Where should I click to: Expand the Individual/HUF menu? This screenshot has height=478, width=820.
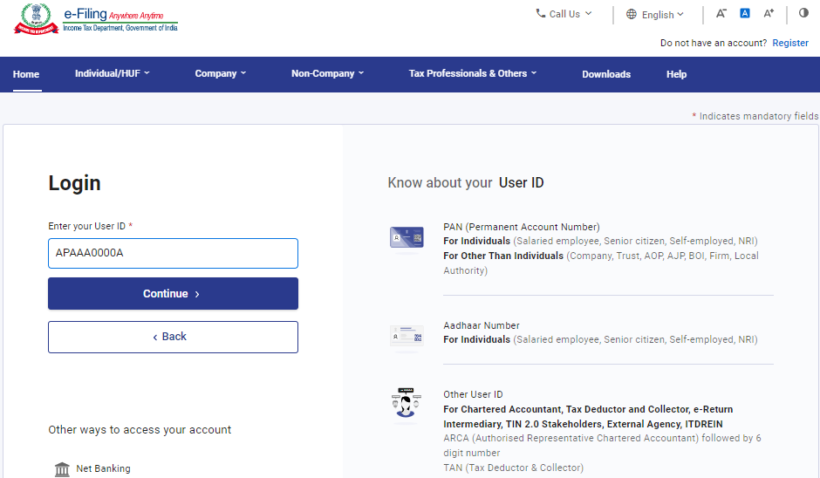113,74
